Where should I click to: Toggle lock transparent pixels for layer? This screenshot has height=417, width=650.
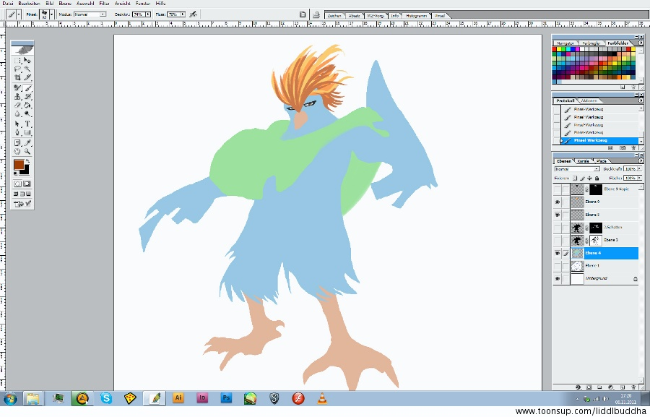(x=575, y=178)
